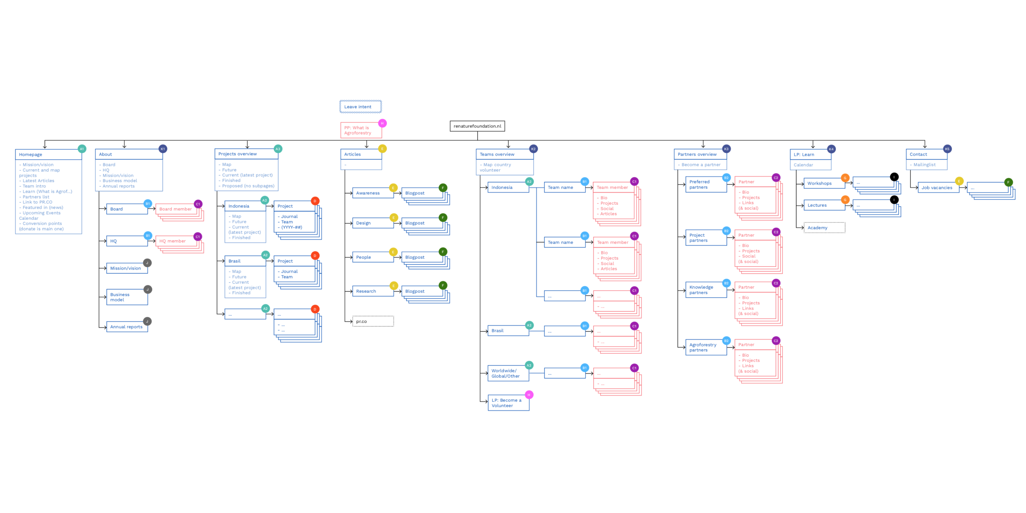
Task: Click the C1 badge on HQ member
Action: click(x=198, y=237)
